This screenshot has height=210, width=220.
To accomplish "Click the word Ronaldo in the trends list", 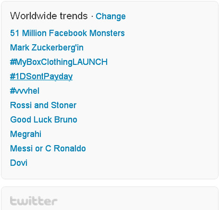I will click(x=70, y=148).
